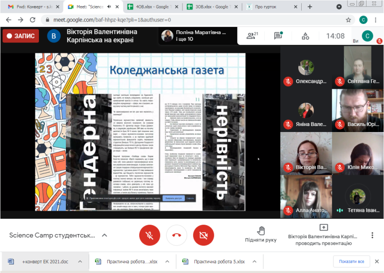This screenshot has width=384, height=273.
Task: Open the chat messages icon
Action: click(x=278, y=36)
